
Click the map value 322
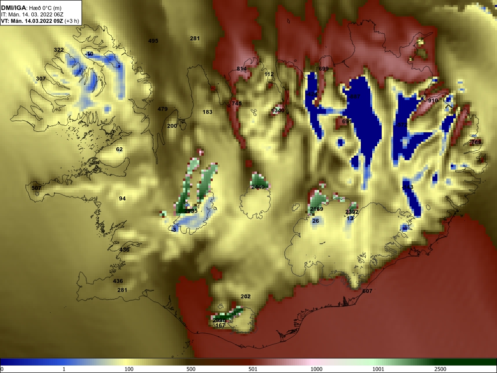[59, 50]
